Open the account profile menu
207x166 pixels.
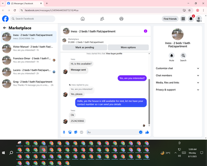pos(199,19)
